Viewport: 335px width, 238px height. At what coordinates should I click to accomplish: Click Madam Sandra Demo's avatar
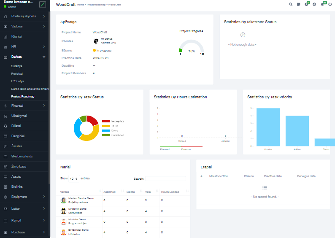[63, 200]
